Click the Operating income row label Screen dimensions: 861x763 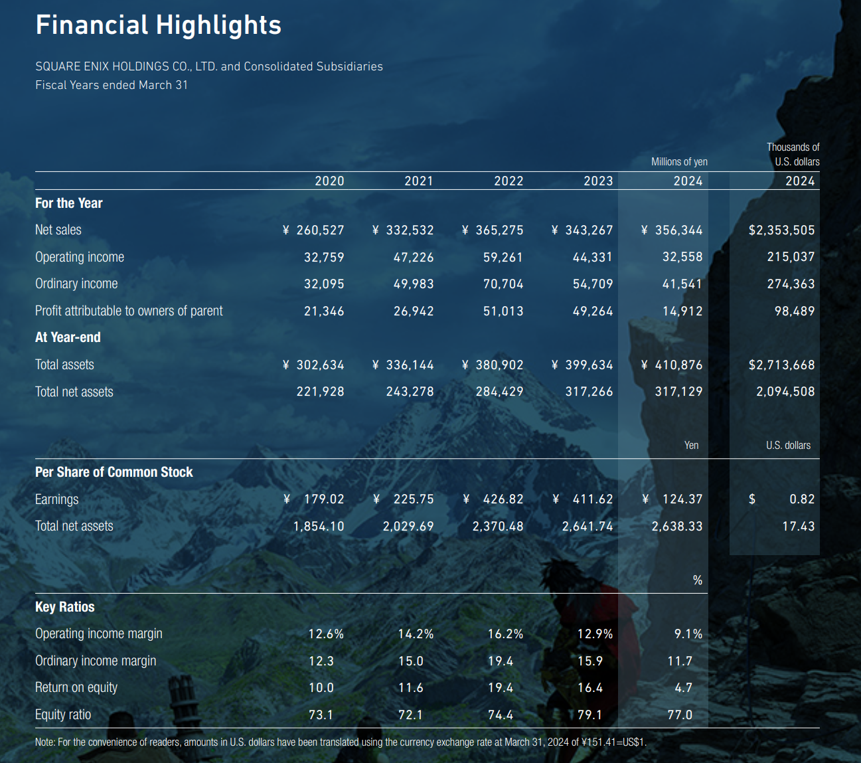click(x=80, y=257)
